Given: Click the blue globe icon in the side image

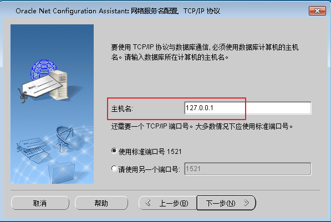Looking at the screenshot, I should tap(43, 70).
